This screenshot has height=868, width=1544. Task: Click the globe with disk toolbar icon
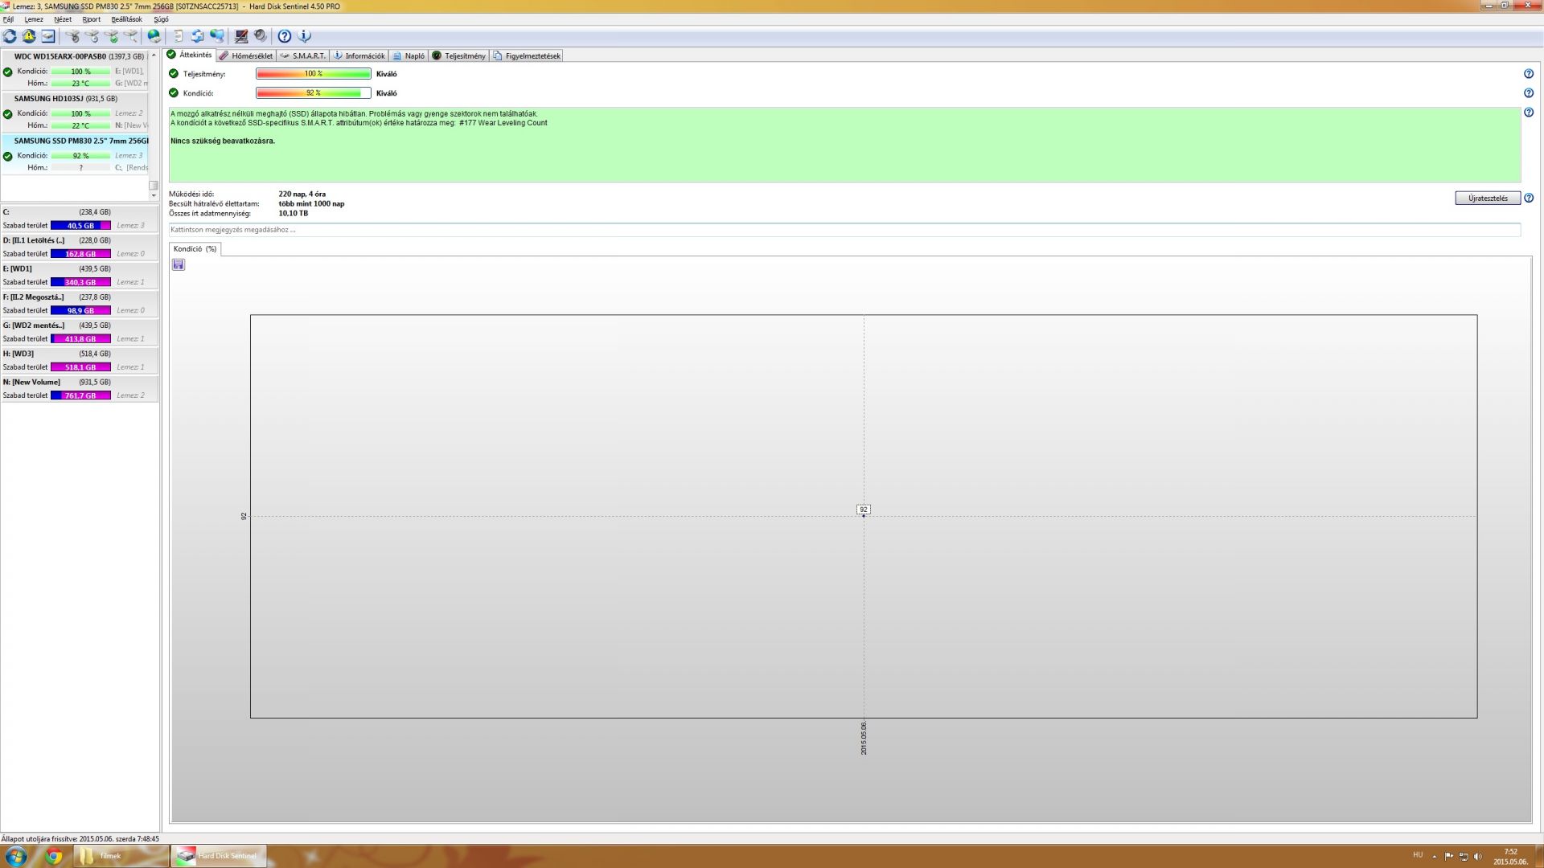[154, 36]
